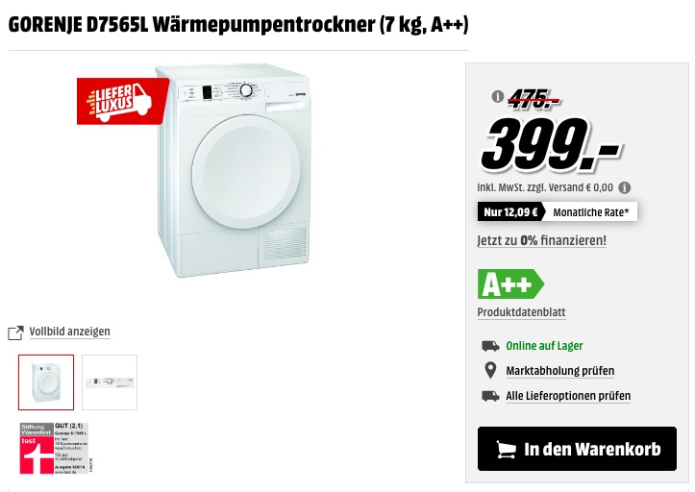Click the A++ energy label badge

[x=510, y=283]
